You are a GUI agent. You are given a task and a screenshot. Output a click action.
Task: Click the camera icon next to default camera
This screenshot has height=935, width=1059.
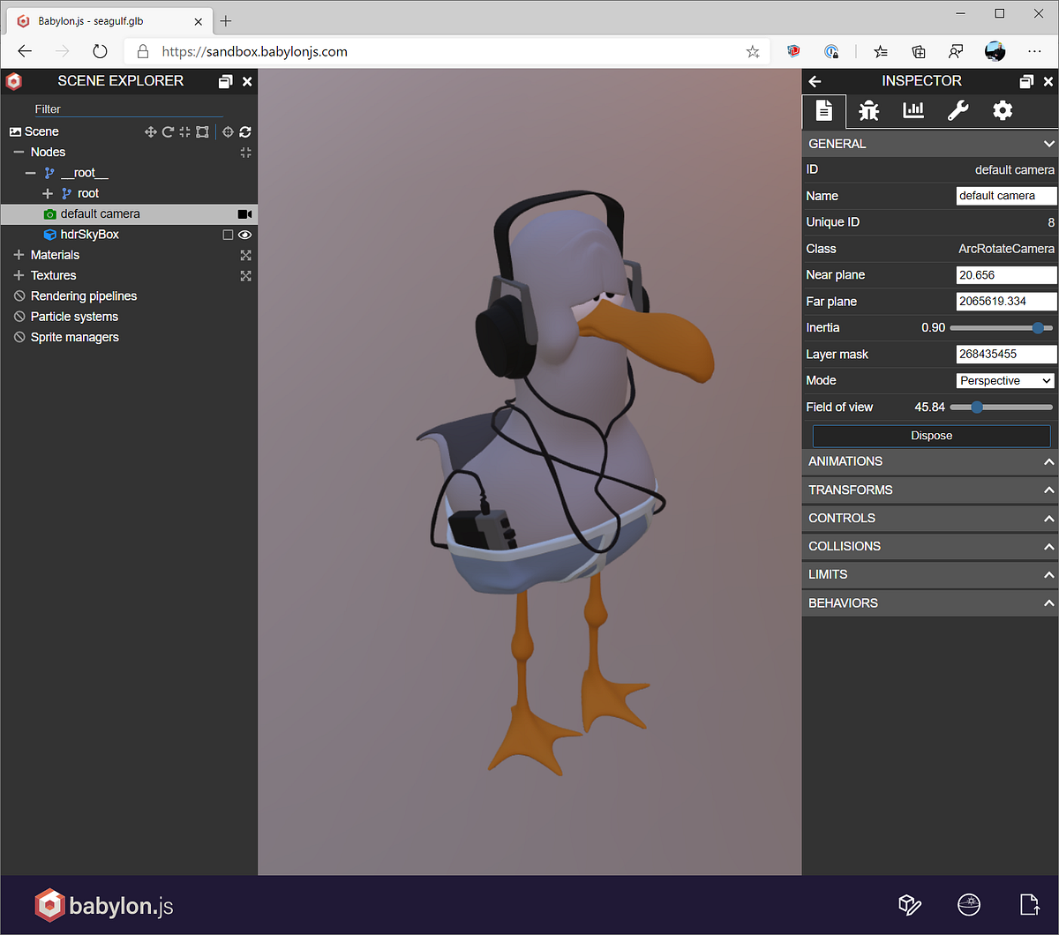coord(244,213)
